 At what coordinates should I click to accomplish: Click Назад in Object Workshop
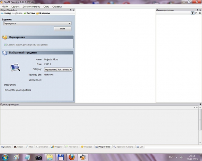[x=6, y=13]
